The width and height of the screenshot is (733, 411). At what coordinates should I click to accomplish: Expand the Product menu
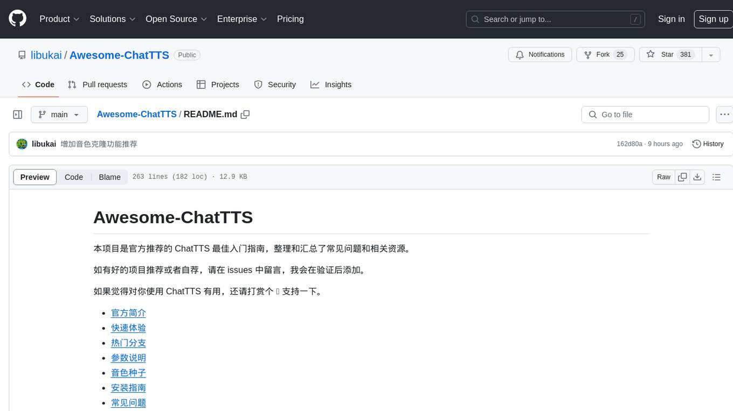(59, 19)
